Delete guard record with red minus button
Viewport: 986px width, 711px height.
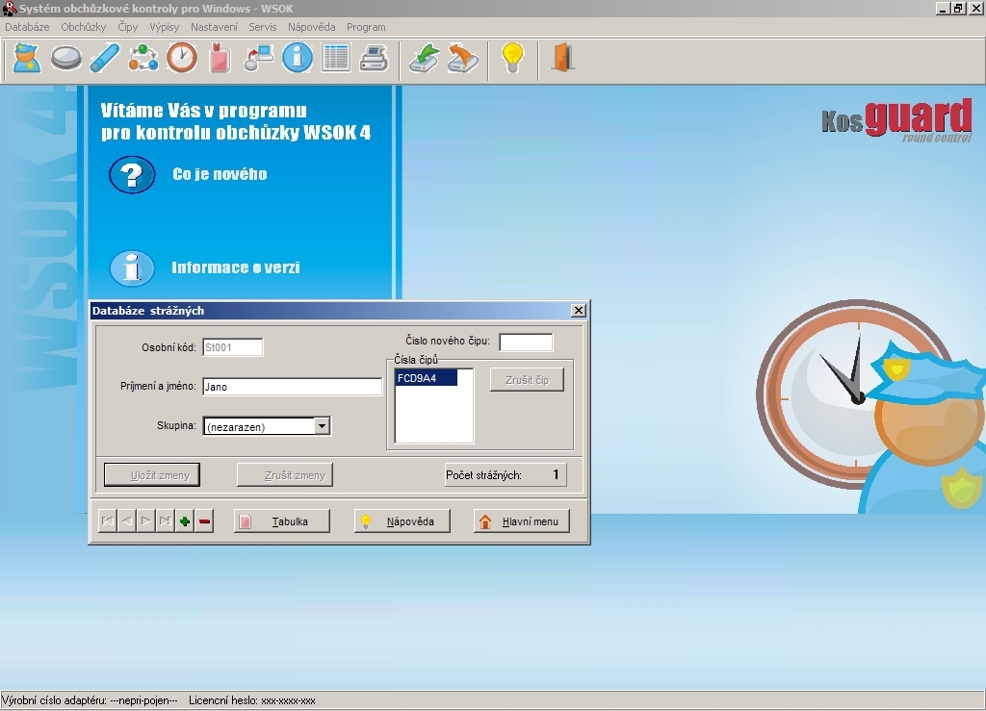pos(204,521)
